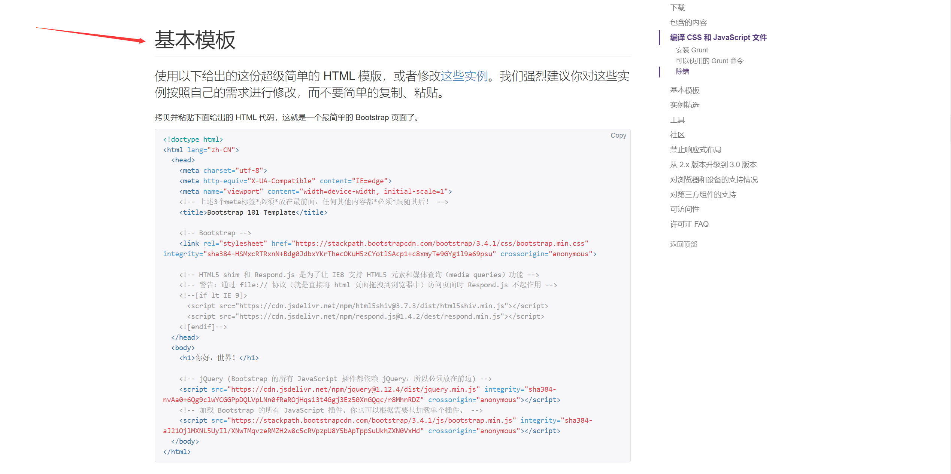Viewport: 951px width, 474px height.
Task: Select 社区 in sidebar navigation
Action: (x=677, y=135)
